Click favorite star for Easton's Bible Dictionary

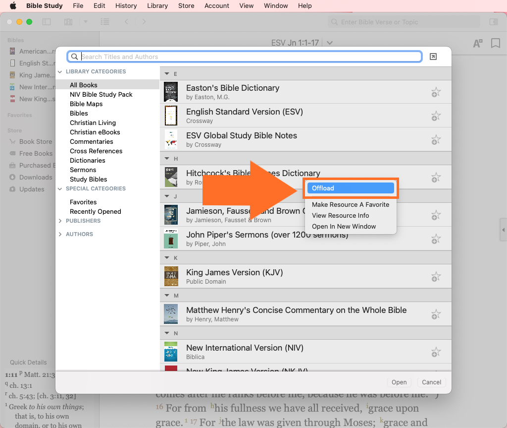pos(436,92)
